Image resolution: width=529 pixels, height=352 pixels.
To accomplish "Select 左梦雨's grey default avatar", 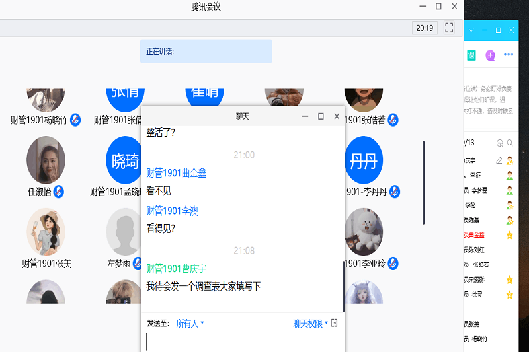I will pyautogui.click(x=124, y=232).
